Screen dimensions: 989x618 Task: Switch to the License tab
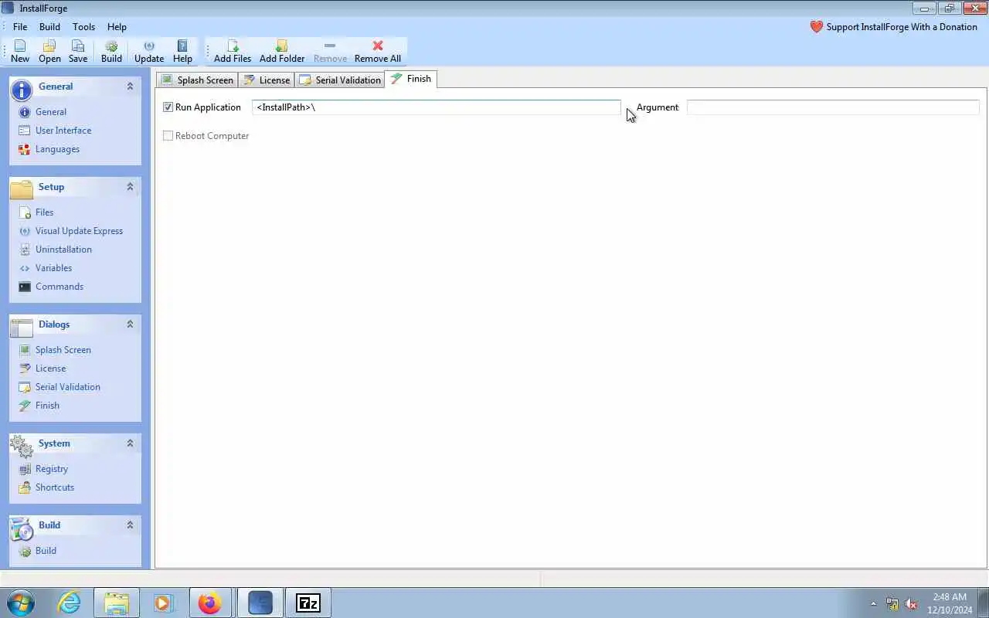click(x=267, y=80)
